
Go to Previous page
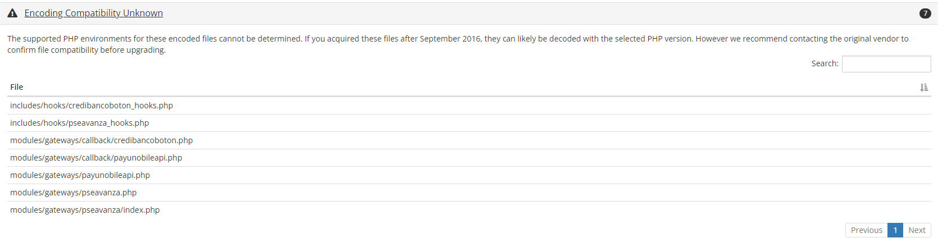(x=866, y=230)
